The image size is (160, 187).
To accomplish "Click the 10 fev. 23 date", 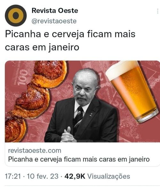I will (43, 176).
